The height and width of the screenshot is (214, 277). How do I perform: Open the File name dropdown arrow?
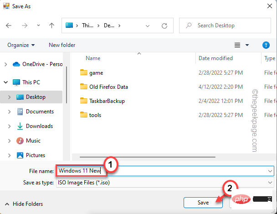pyautogui.click(x=270, y=171)
